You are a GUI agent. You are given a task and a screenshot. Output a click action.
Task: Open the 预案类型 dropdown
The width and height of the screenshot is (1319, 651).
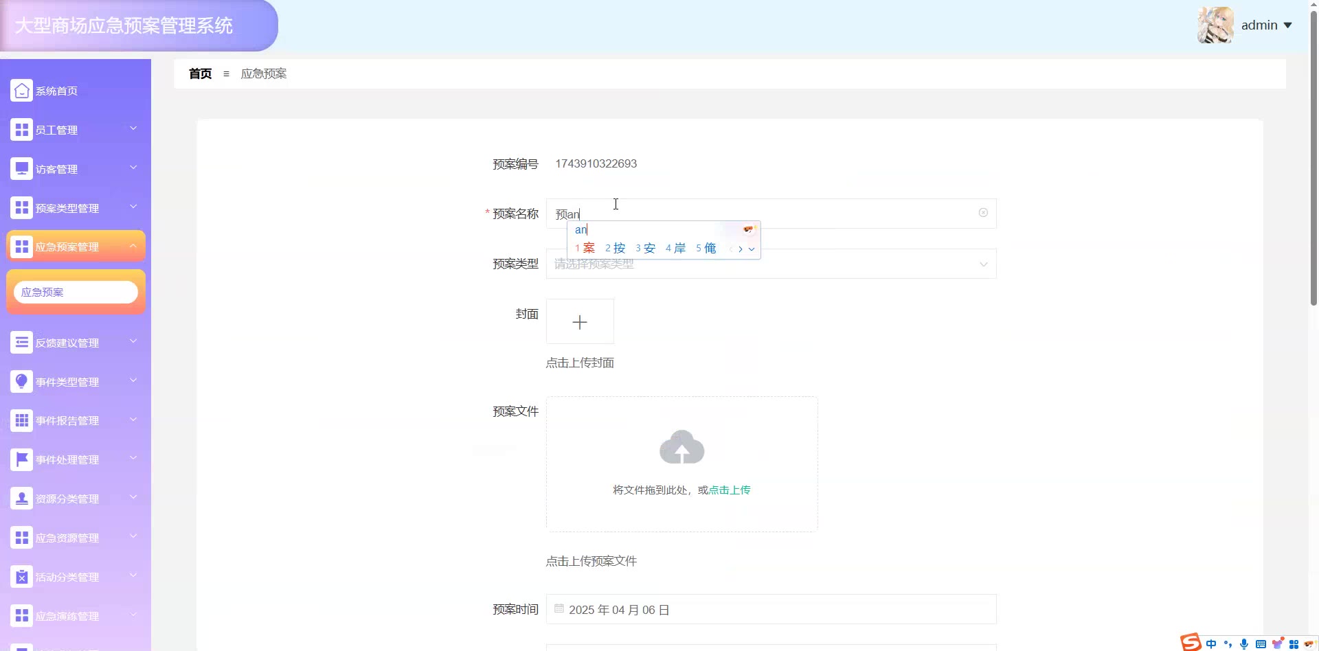point(771,264)
